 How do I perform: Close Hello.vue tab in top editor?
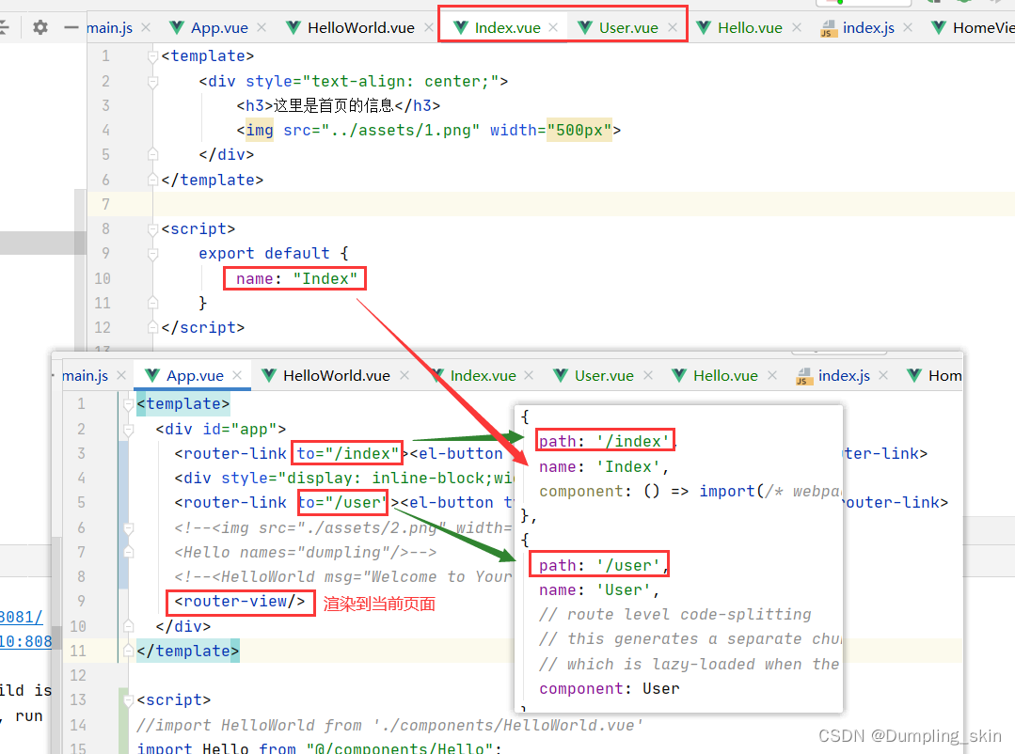[796, 27]
